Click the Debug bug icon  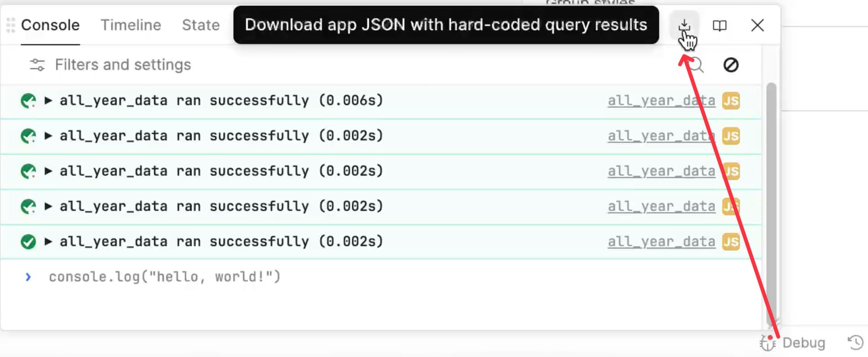pyautogui.click(x=767, y=343)
